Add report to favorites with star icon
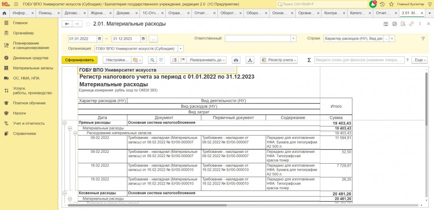434x210 pixels. [89, 24]
